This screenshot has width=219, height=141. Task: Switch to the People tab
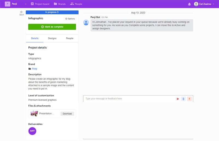(x=70, y=38)
